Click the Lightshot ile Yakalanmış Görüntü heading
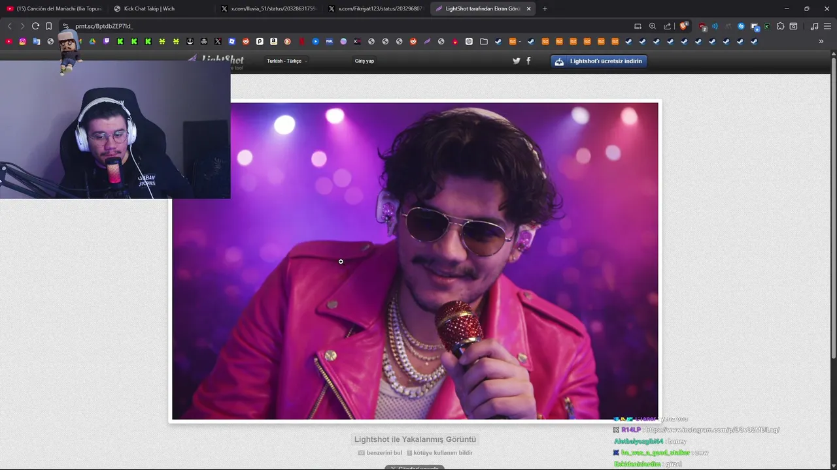 415,439
